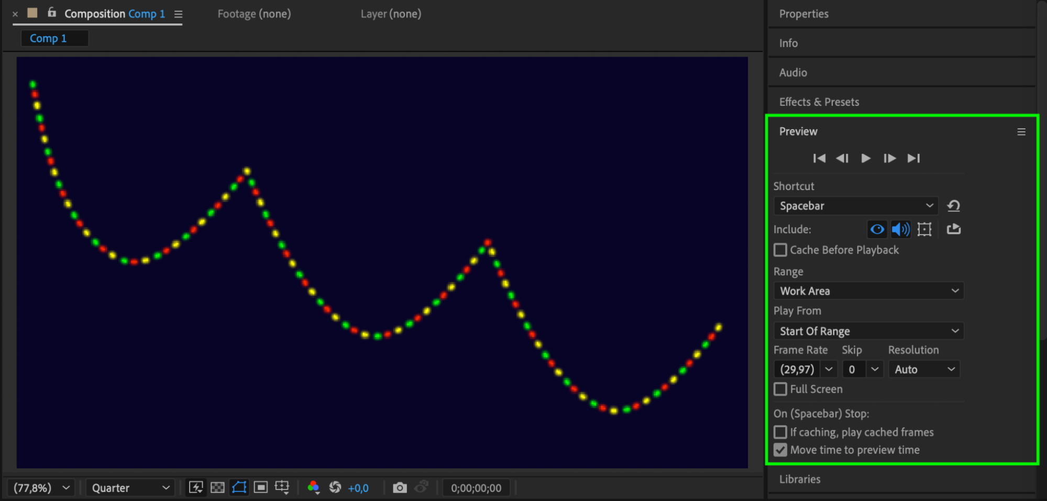1047x501 pixels.
Task: Enable the Cache Before Playback checkbox
Action: [x=780, y=250]
